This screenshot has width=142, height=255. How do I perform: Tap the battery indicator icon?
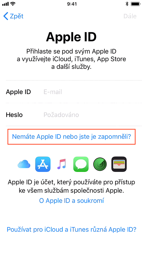coord(136,4)
